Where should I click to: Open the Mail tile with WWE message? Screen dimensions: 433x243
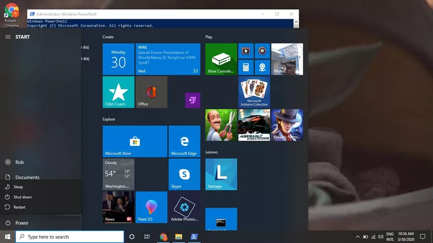click(x=168, y=59)
